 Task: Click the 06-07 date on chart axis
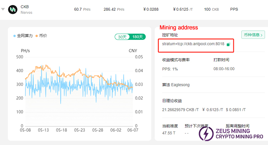(133, 130)
